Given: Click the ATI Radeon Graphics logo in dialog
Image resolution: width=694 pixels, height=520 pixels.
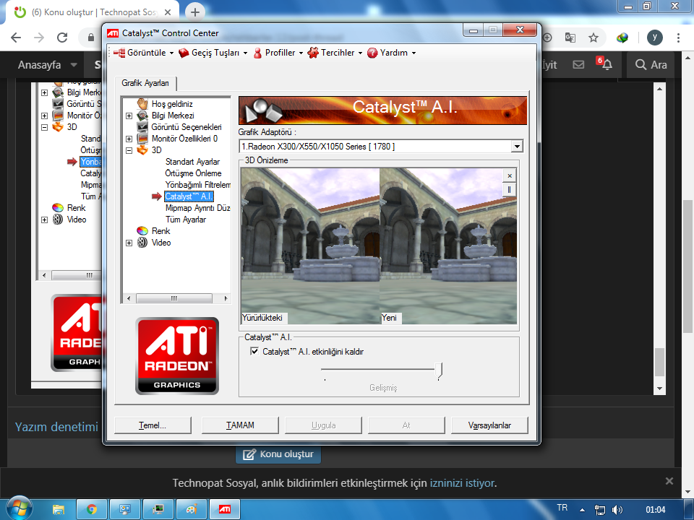Looking at the screenshot, I should 177,355.
